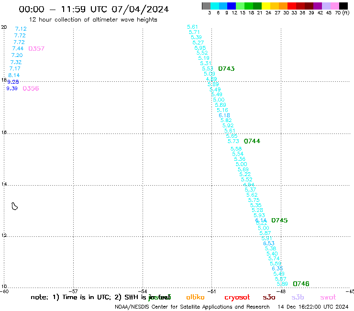This screenshot has width=354, height=311.
Task: Click wave height value '5.75'
Action: 254,200
